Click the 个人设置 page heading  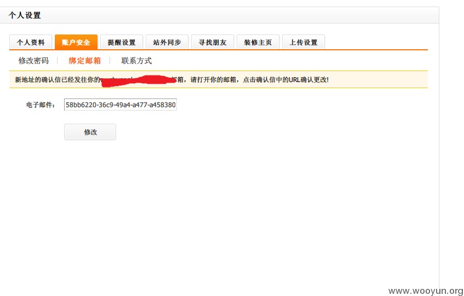coord(25,15)
